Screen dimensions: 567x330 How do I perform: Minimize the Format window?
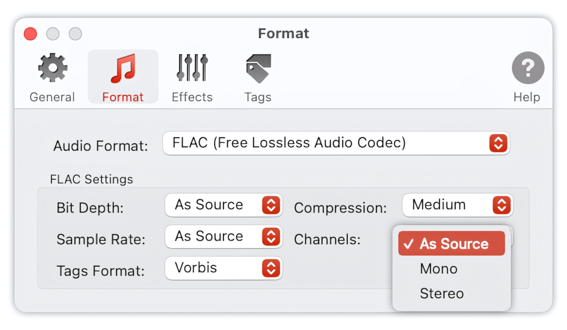point(53,34)
